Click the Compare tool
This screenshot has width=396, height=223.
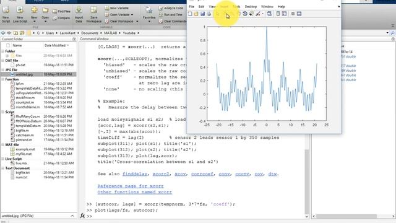[61, 18]
